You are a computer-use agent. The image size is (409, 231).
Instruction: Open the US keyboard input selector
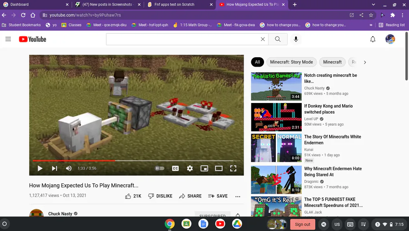[337, 224]
